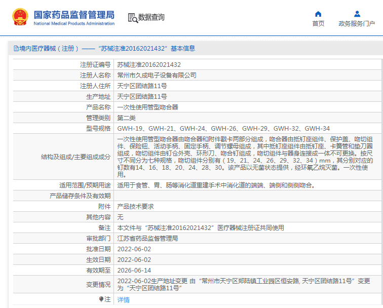Click the 型号规格 value starting GWH-19
Image resolution: width=383 pixels, height=308 pixels.
223,129
